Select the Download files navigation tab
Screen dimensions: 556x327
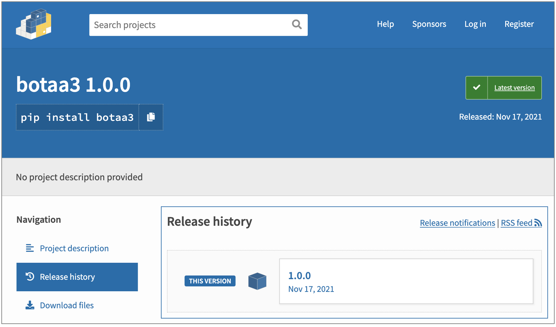67,305
